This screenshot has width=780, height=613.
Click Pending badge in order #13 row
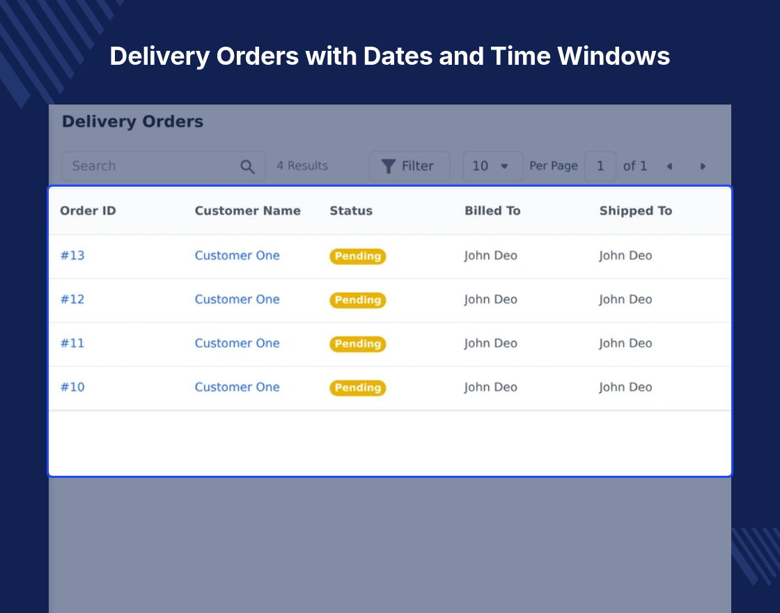click(358, 256)
